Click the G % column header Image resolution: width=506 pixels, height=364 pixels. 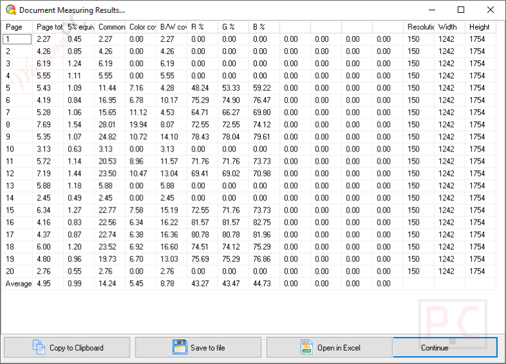pyautogui.click(x=234, y=27)
